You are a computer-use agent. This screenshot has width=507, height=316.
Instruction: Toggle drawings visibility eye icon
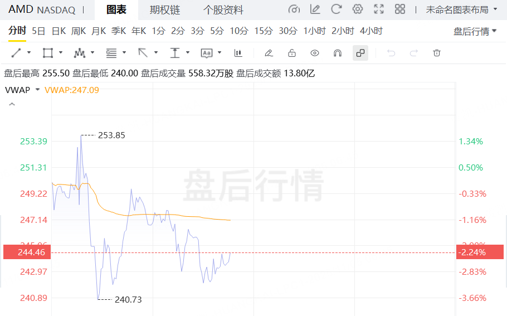(x=315, y=53)
